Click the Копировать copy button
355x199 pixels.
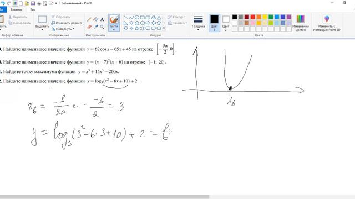(19, 23)
